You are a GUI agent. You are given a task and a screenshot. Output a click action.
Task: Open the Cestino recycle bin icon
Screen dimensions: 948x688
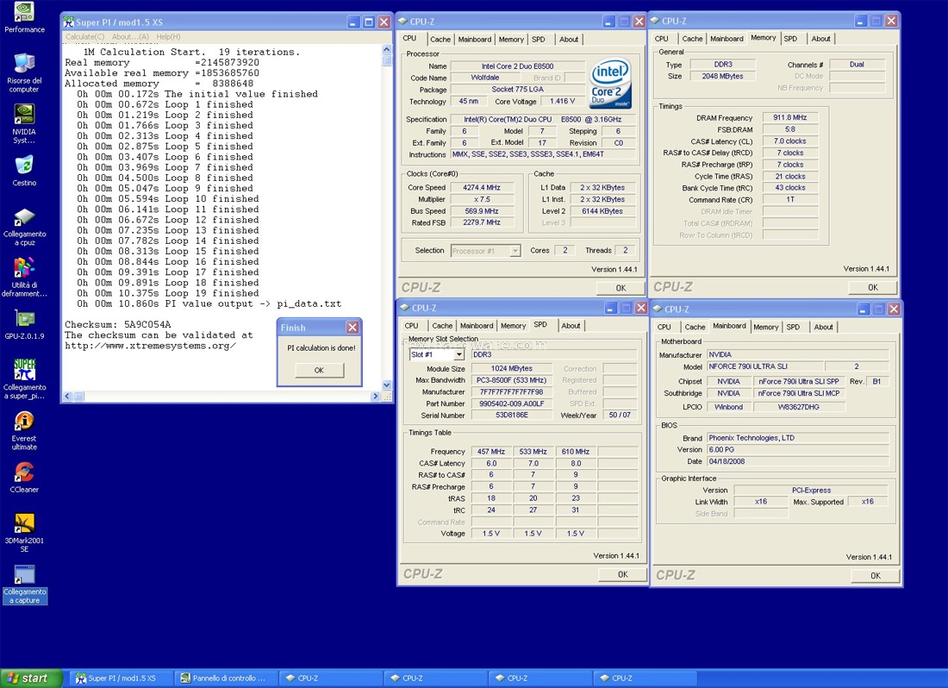tap(24, 171)
